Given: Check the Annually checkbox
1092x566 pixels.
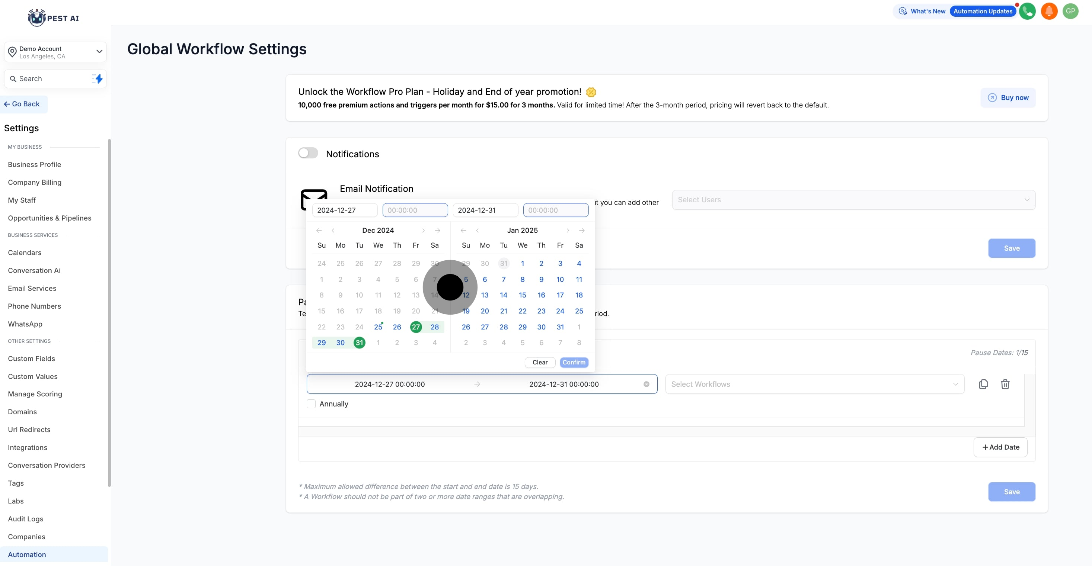Looking at the screenshot, I should click(x=311, y=404).
